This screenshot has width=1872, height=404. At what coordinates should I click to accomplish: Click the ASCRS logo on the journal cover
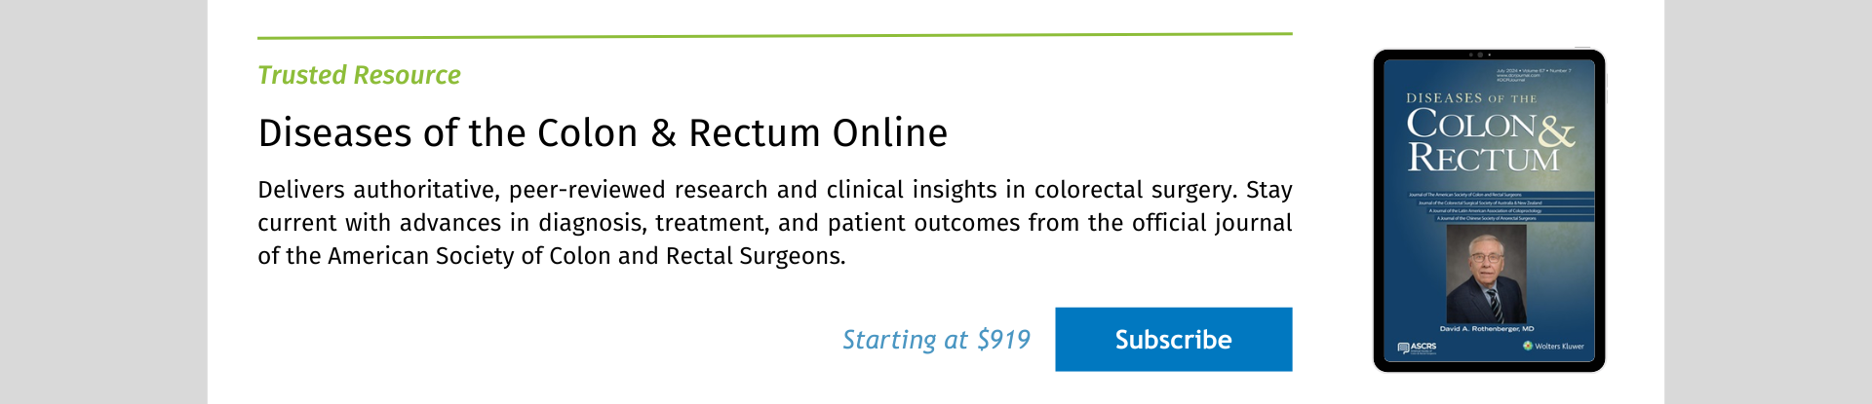tap(1417, 347)
